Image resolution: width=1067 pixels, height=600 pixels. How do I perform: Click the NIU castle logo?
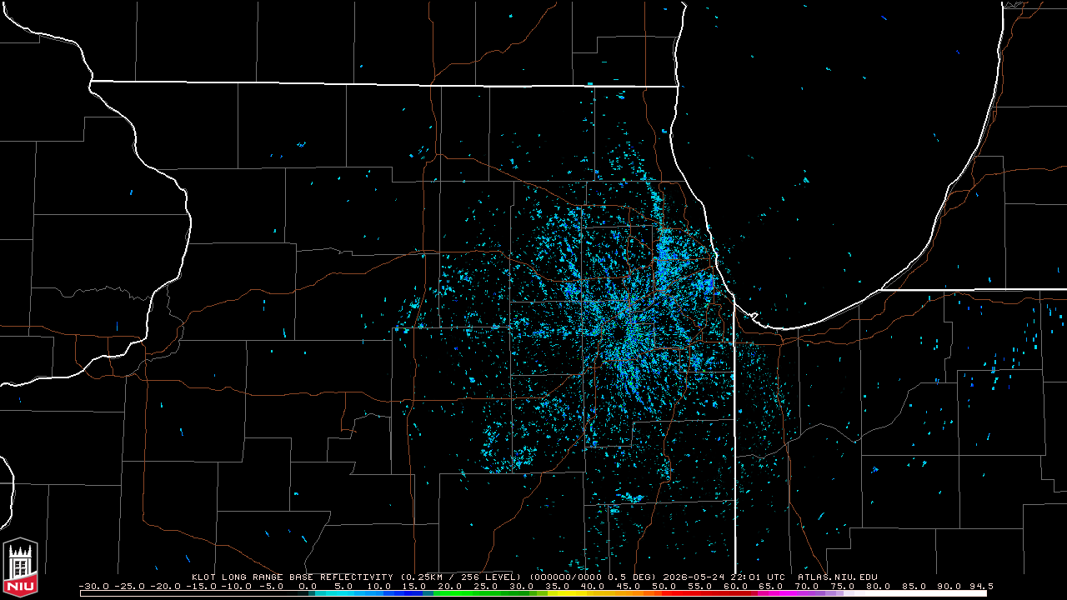click(20, 567)
